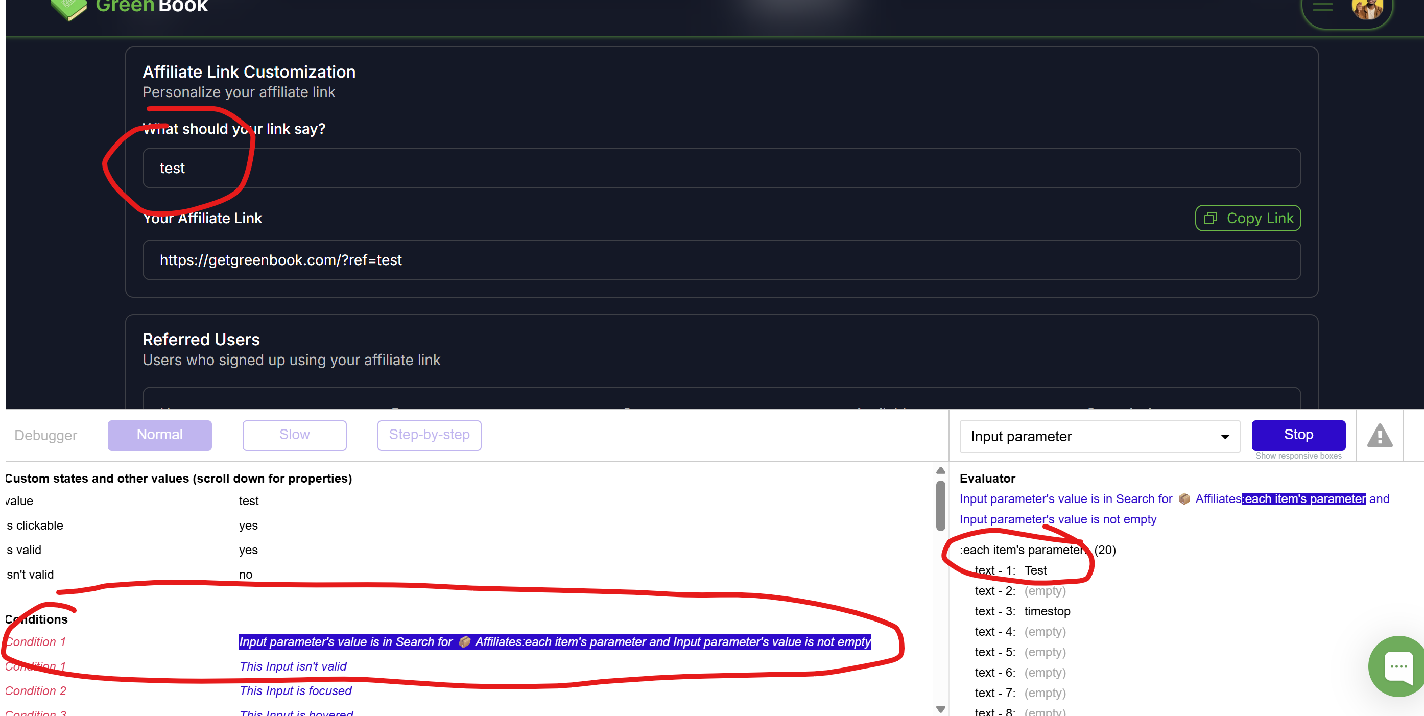Click 'text - 7: (empty)' list entry

[x=1020, y=694]
